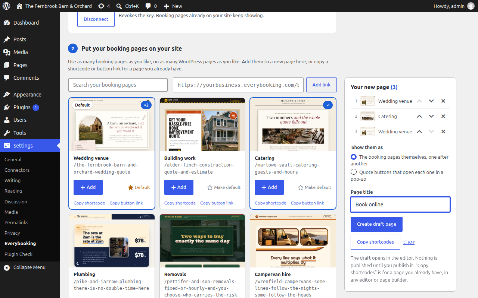Copy shortcode for Wedding venue
478x298 pixels.
point(89,203)
